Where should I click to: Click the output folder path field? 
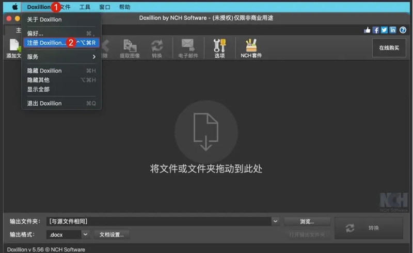pos(159,222)
